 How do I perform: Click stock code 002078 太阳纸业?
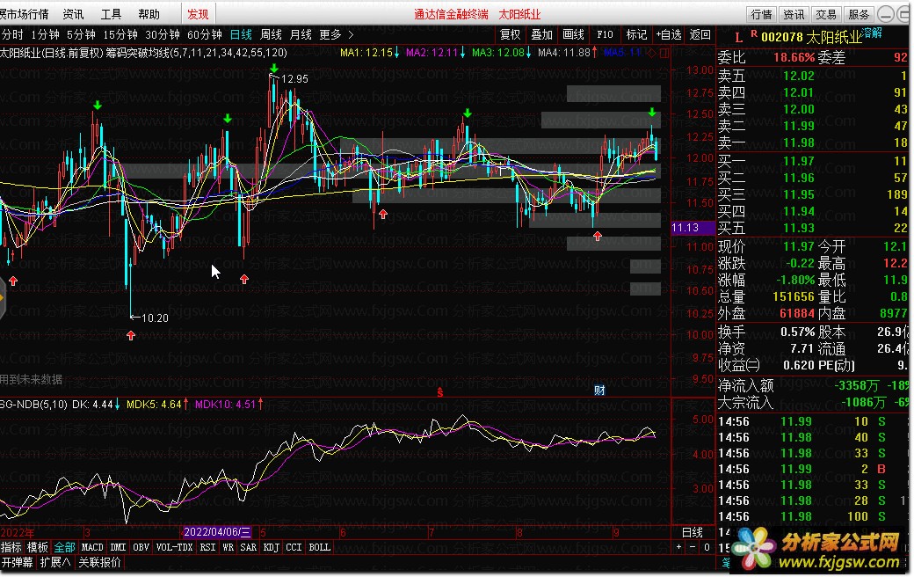pyautogui.click(x=811, y=37)
